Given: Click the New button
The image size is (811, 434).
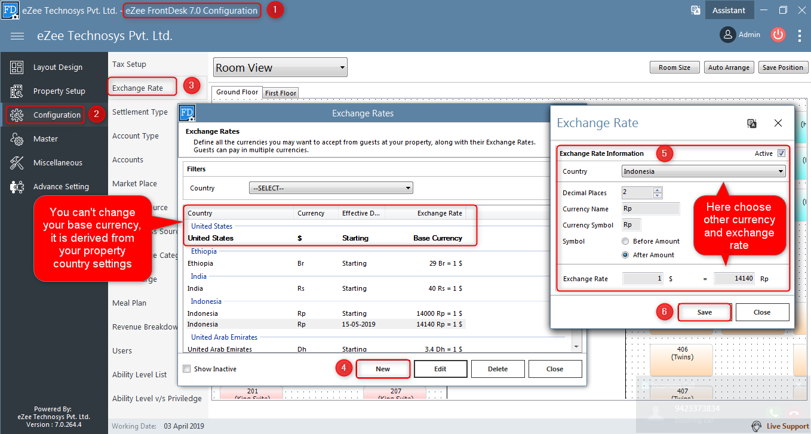Looking at the screenshot, I should 383,369.
